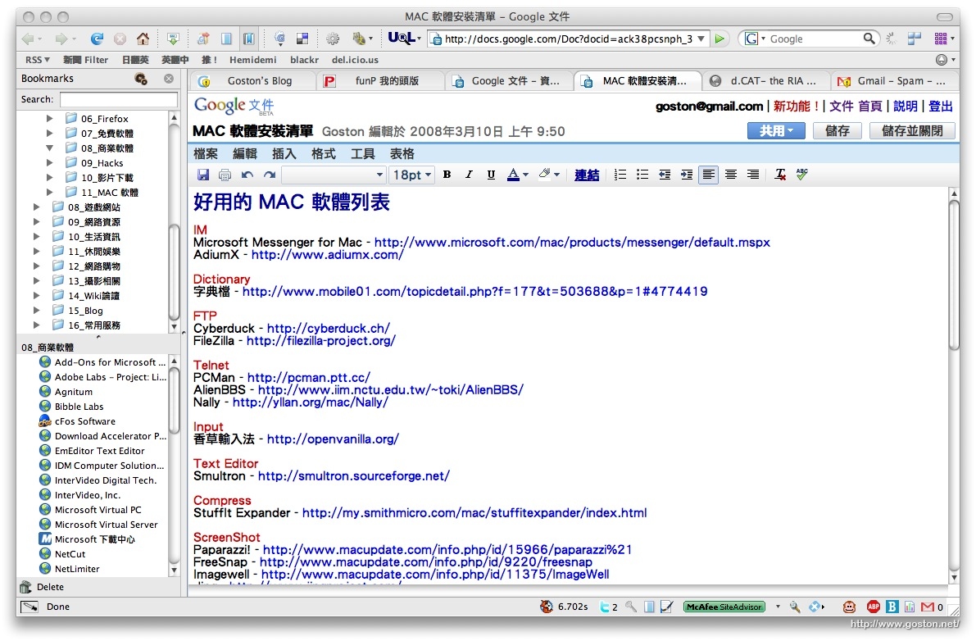Image resolution: width=976 pixels, height=641 pixels.
Task: Undo the last edit in the document
Action: coord(247,175)
